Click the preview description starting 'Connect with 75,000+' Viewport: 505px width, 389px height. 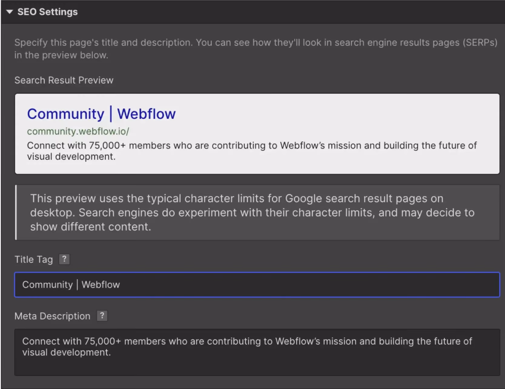pyautogui.click(x=252, y=151)
